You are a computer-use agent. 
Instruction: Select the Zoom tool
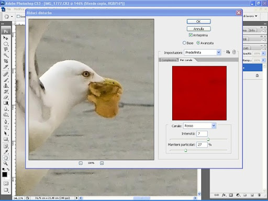(x=6, y=163)
